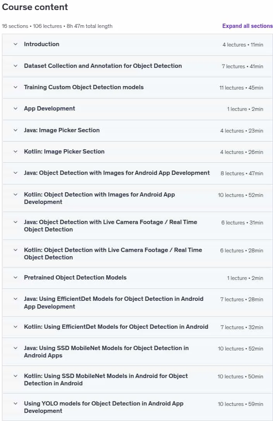Open Using YOLO models section chevron
Screen dimensions: 273x421
tap(15, 404)
